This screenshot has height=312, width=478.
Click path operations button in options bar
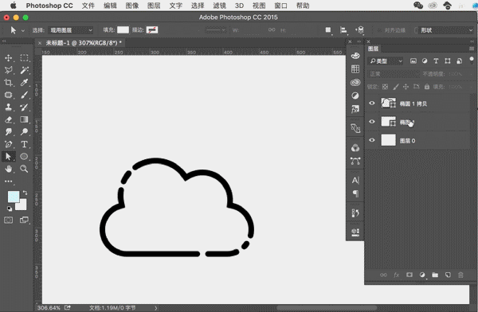coord(328,30)
